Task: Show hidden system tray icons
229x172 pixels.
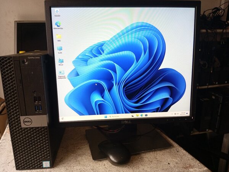Action: click(x=172, y=114)
